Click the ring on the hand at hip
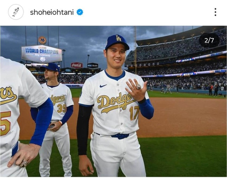Viewport: 227px width, 179px height. [24, 164]
